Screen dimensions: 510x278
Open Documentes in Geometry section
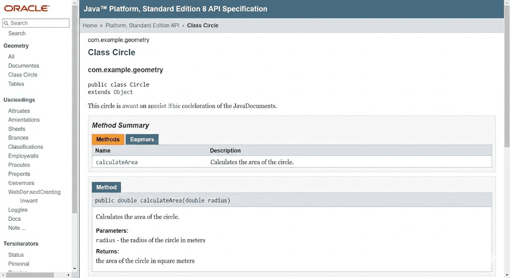coord(23,66)
